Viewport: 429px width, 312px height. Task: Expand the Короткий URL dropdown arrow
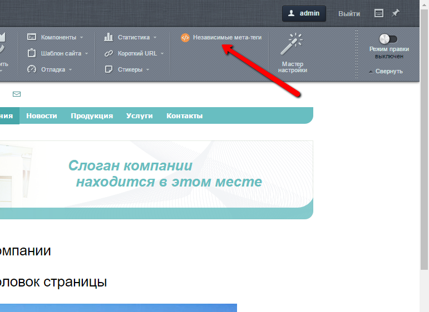coord(162,53)
